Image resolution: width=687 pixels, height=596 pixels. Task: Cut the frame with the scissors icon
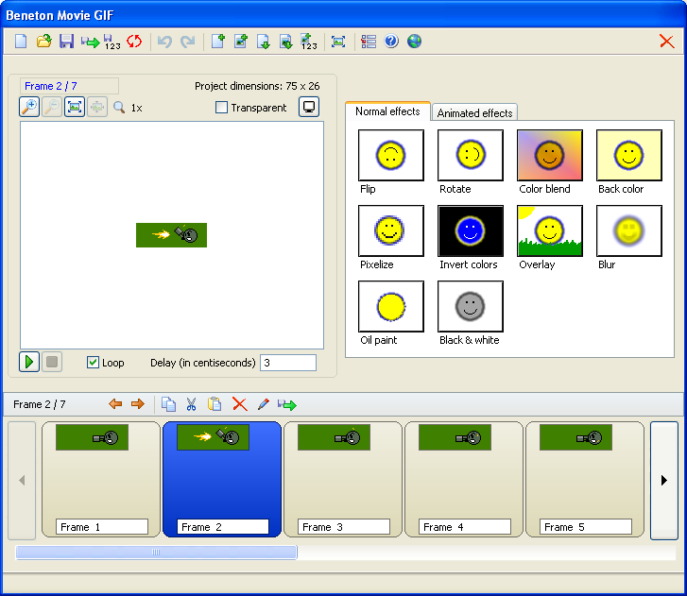[191, 404]
